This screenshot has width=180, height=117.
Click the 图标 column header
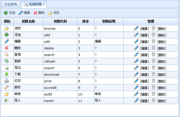(x=7, y=21)
